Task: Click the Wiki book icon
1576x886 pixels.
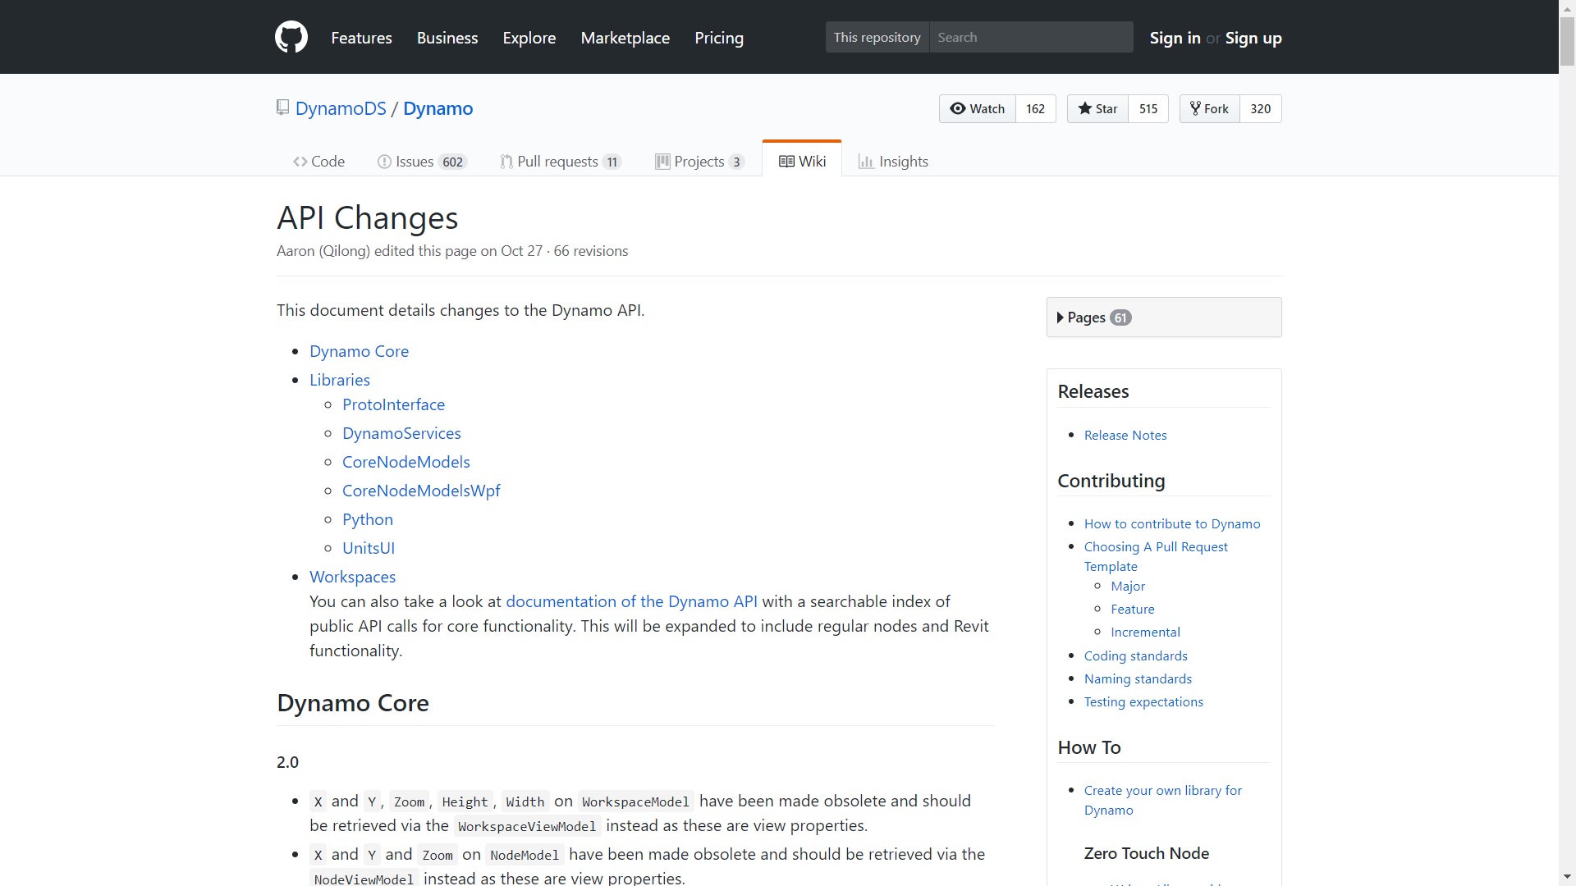Action: click(x=786, y=162)
